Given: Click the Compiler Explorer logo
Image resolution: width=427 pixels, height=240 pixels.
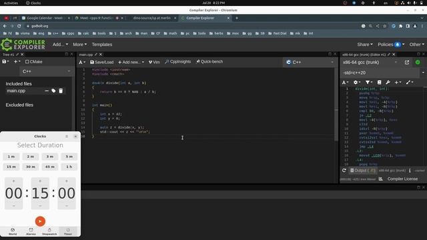Looking at the screenshot, I should click(x=23, y=45).
